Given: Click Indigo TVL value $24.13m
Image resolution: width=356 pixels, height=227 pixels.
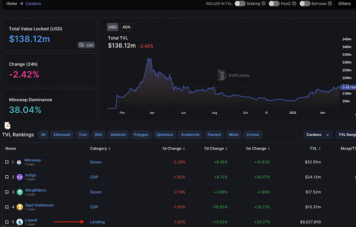Looking at the screenshot, I should (x=313, y=177).
